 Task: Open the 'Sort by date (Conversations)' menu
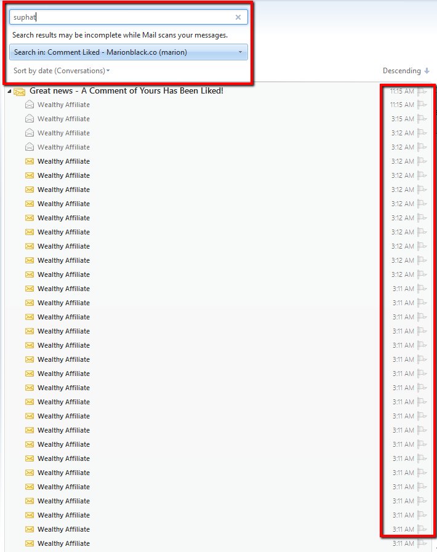(x=62, y=71)
